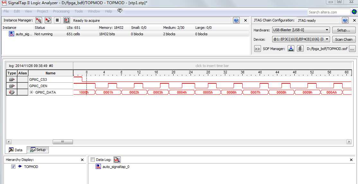Click the Scan Chain button

[344, 39]
